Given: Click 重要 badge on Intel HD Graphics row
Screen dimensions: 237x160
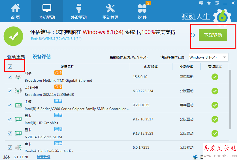Looking at the screenshot, I should click(x=58, y=115).
